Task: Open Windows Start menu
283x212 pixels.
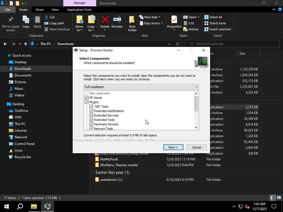Action: (x=7, y=206)
